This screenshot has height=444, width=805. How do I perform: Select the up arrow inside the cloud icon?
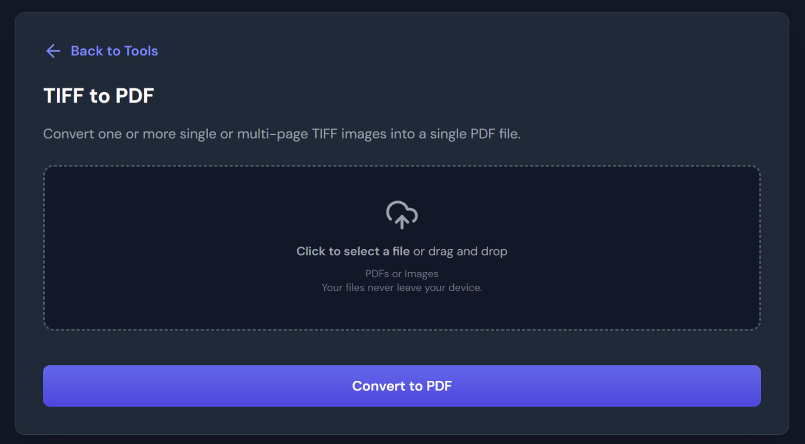[402, 221]
